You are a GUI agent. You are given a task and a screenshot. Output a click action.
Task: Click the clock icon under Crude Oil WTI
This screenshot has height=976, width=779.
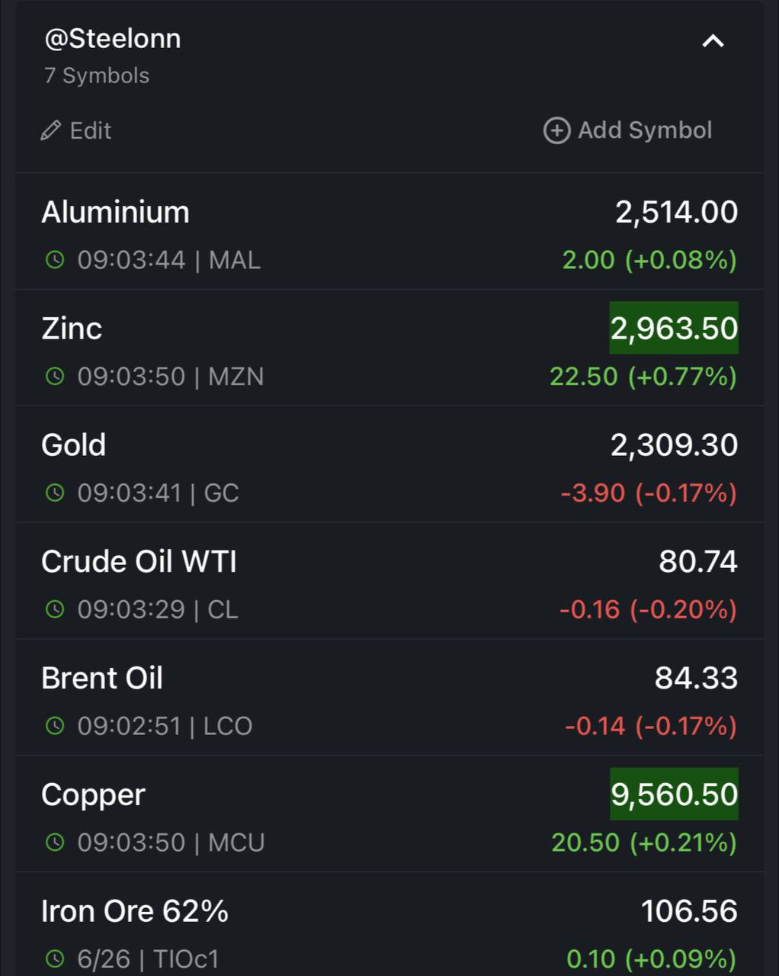pyautogui.click(x=55, y=609)
